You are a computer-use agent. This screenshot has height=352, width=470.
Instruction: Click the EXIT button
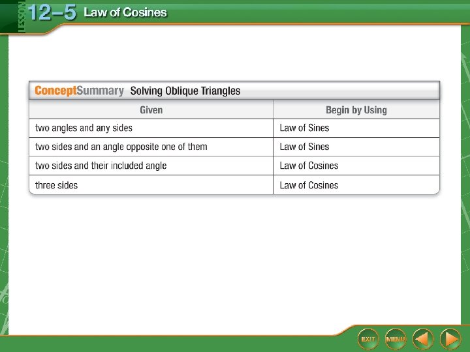(368, 339)
